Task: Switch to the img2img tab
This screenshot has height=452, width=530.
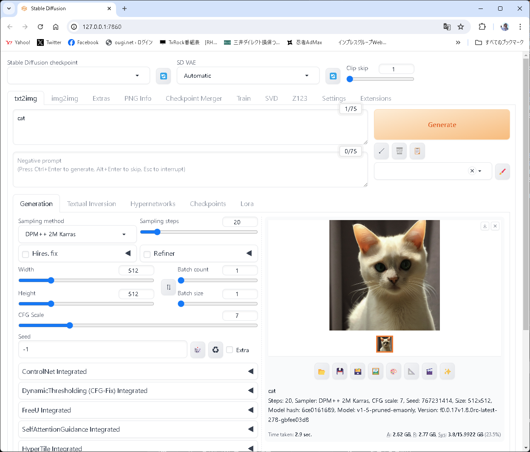Action: [64, 98]
